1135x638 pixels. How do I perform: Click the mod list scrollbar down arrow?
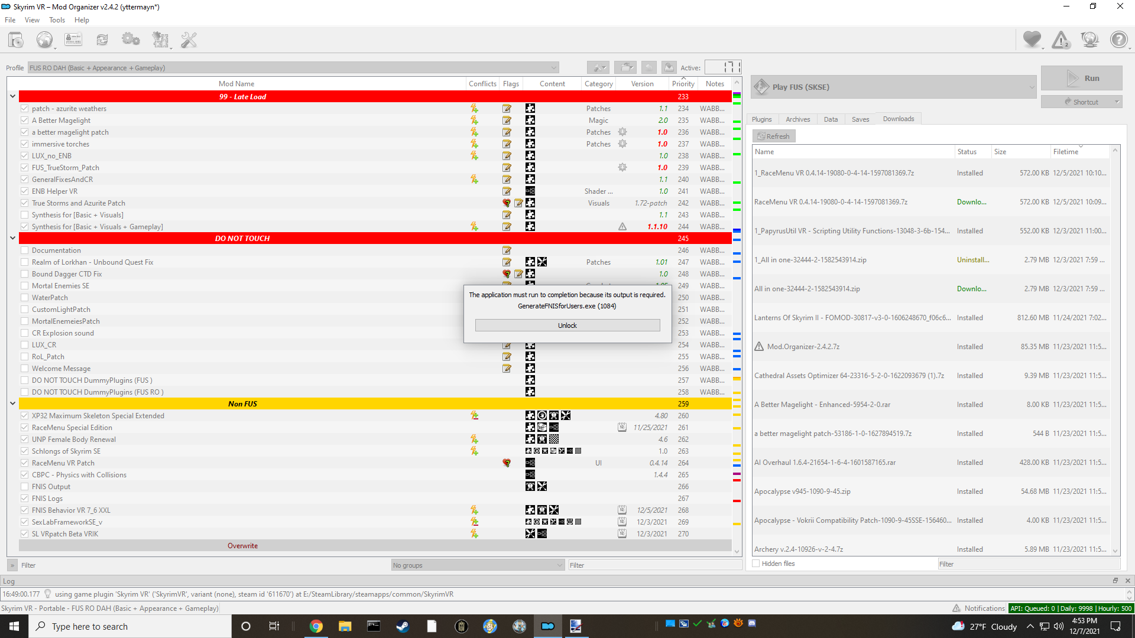click(737, 552)
